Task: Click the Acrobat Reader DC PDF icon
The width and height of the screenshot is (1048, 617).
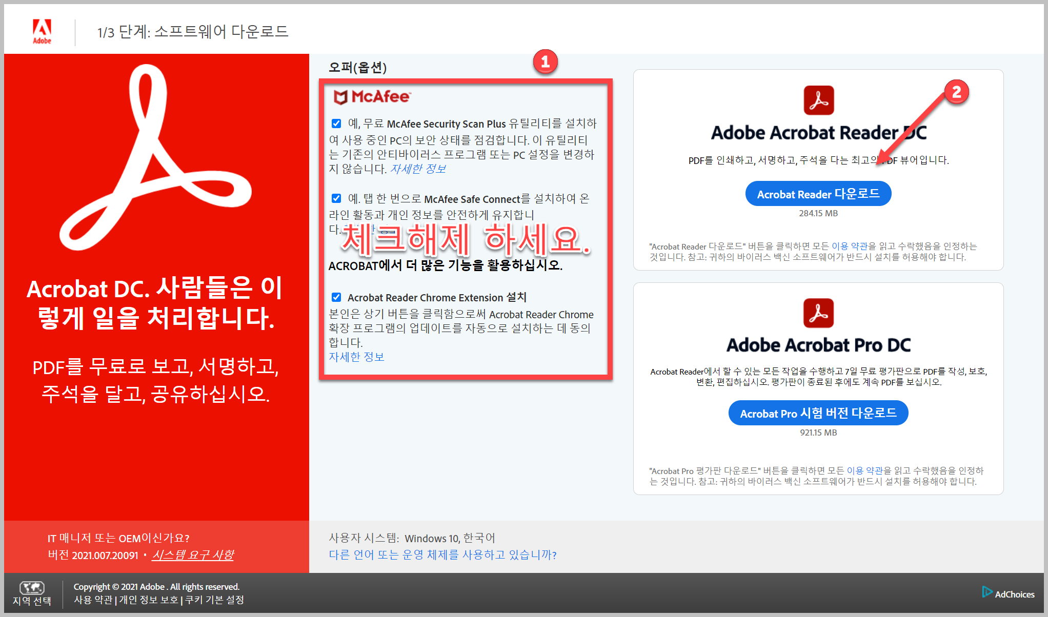Action: 818,100
